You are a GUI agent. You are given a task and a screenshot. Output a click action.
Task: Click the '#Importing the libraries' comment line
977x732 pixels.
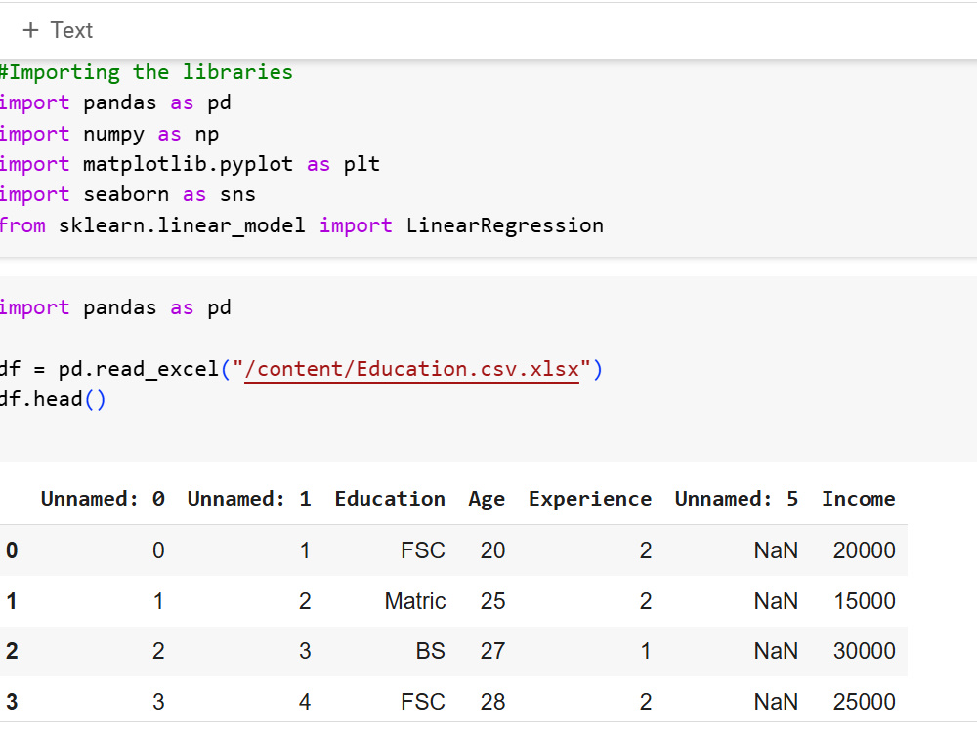[147, 72]
